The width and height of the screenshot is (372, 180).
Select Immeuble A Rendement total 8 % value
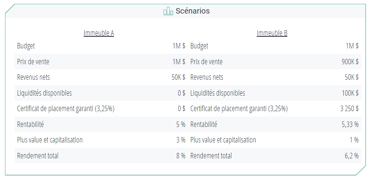(181, 156)
